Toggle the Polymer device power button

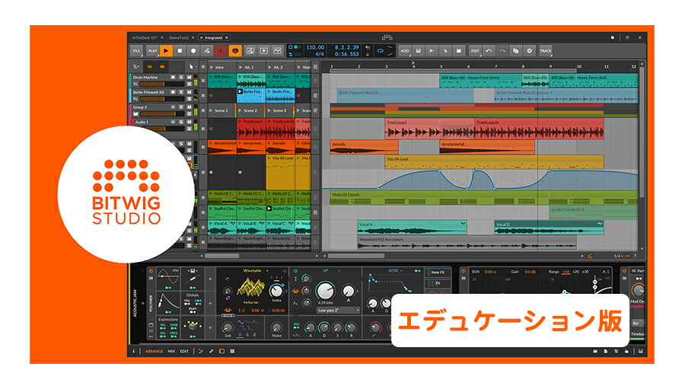click(151, 271)
